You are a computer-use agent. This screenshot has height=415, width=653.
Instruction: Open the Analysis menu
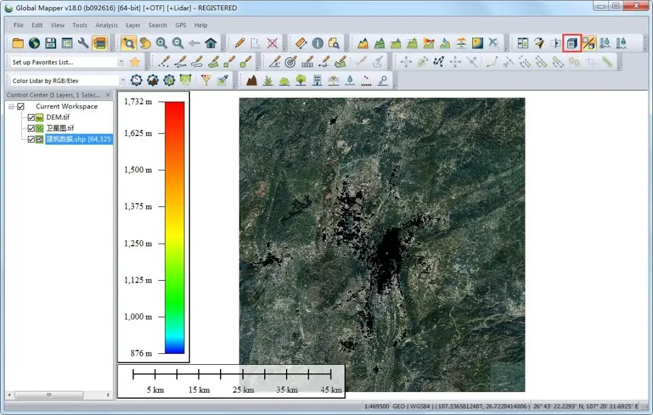106,25
